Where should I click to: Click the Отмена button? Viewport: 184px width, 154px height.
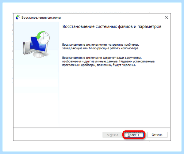coord(157,135)
